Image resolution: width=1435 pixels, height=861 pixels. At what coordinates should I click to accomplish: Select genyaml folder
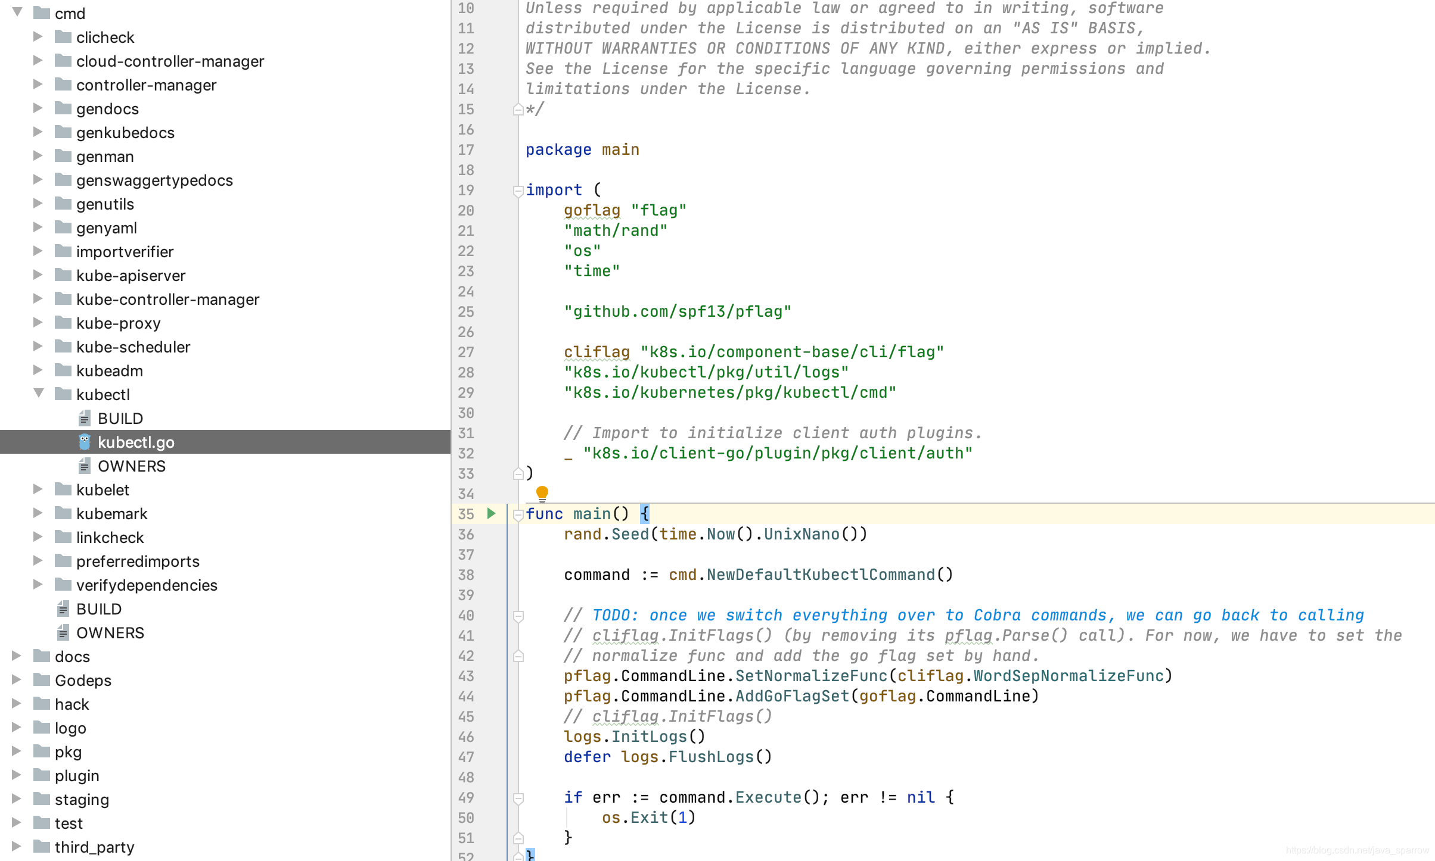(106, 228)
